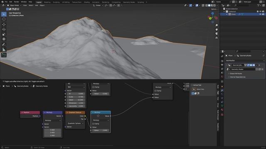Toggle modifier edit mode display button
Viewport: 266px width, 149px height.
[248, 65]
